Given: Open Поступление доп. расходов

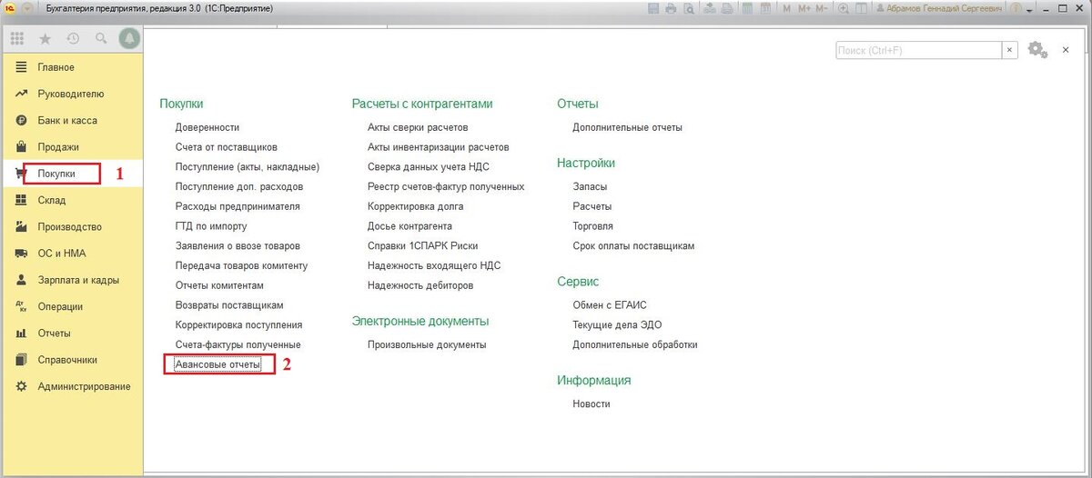Looking at the screenshot, I should coord(239,186).
